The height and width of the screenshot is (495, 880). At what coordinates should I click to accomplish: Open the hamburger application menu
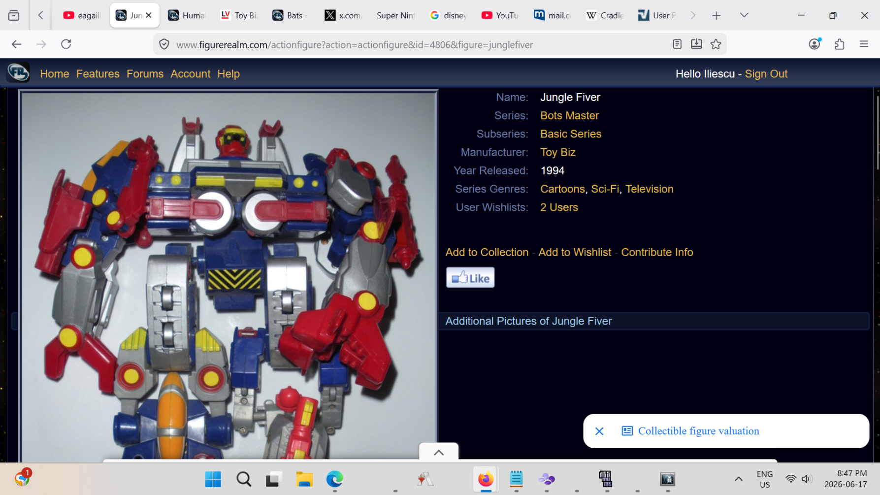point(864,44)
